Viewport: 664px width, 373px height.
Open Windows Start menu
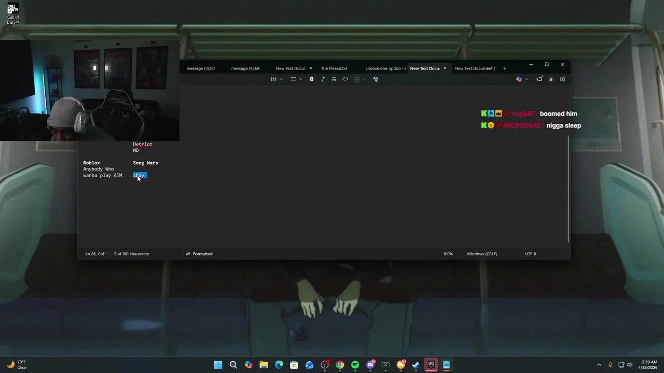tap(218, 365)
